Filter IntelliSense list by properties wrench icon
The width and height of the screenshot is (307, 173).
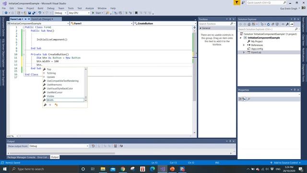click(x=45, y=105)
